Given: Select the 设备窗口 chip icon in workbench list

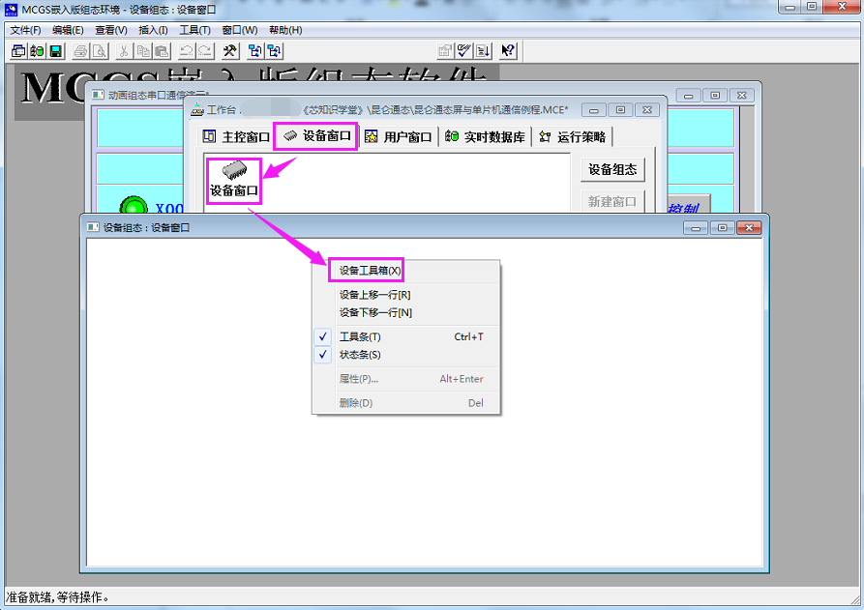Looking at the screenshot, I should (234, 180).
